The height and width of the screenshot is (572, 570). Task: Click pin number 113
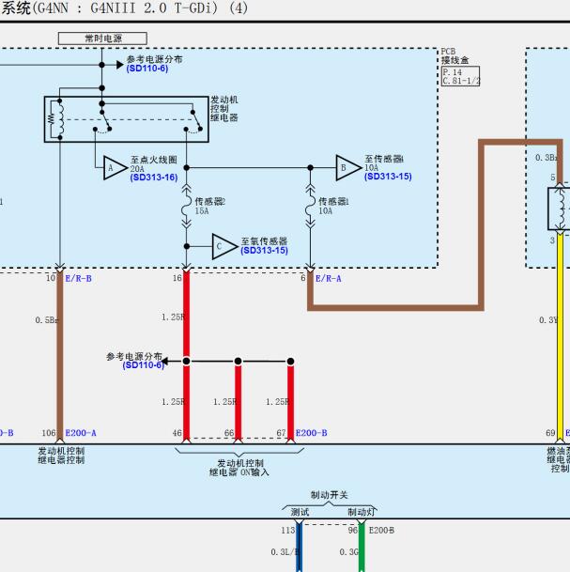point(287,530)
